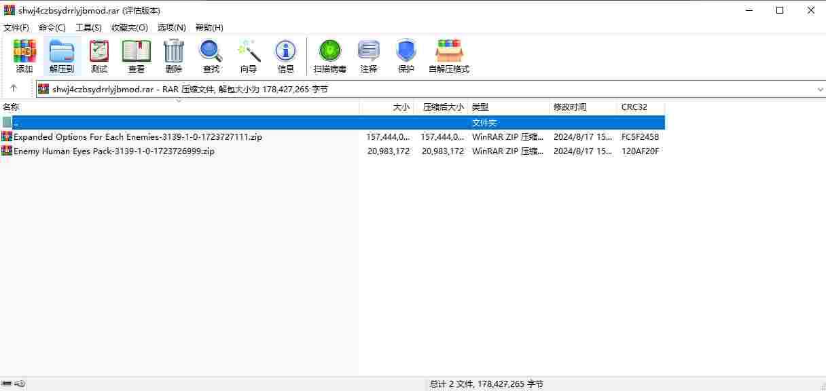The height and width of the screenshot is (391, 826).
Task: Show archive 信息 (Info) icon
Action: (x=286, y=56)
